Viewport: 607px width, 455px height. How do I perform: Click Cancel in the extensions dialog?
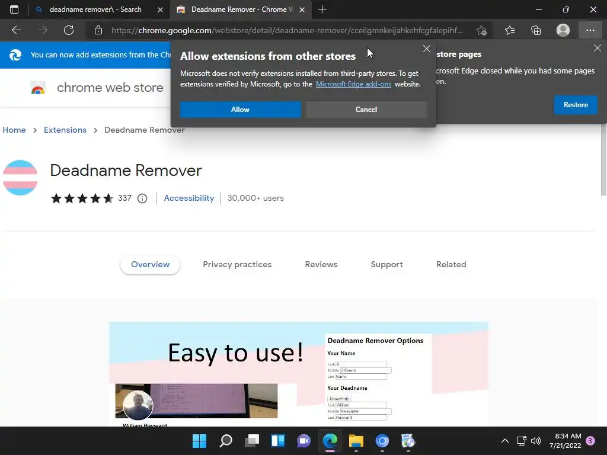(366, 110)
